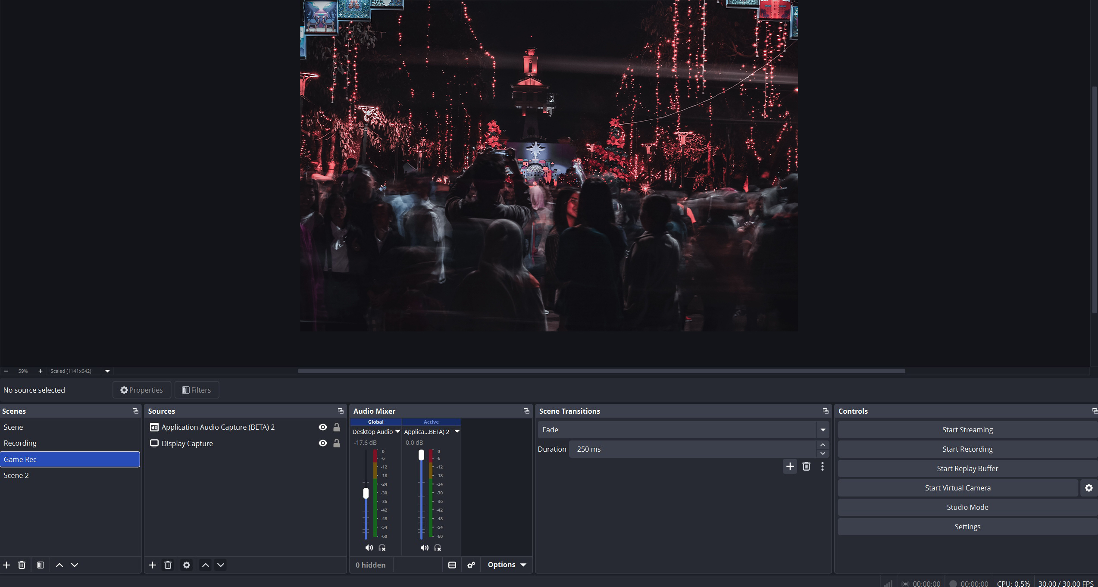The height and width of the screenshot is (587, 1098).
Task: Open preview scaling dropdown arrow
Action: click(107, 371)
